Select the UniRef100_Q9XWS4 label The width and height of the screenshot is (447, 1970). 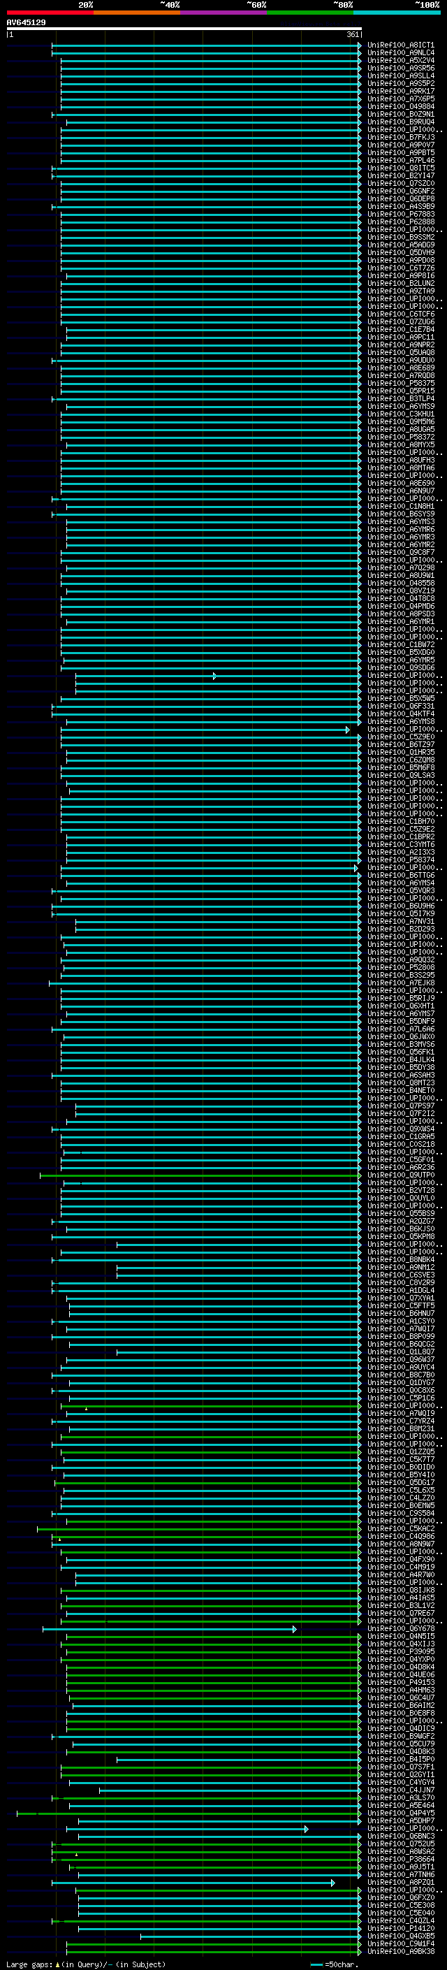click(x=401, y=1129)
